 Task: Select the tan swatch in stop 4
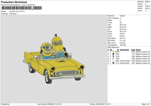tap(113, 58)
